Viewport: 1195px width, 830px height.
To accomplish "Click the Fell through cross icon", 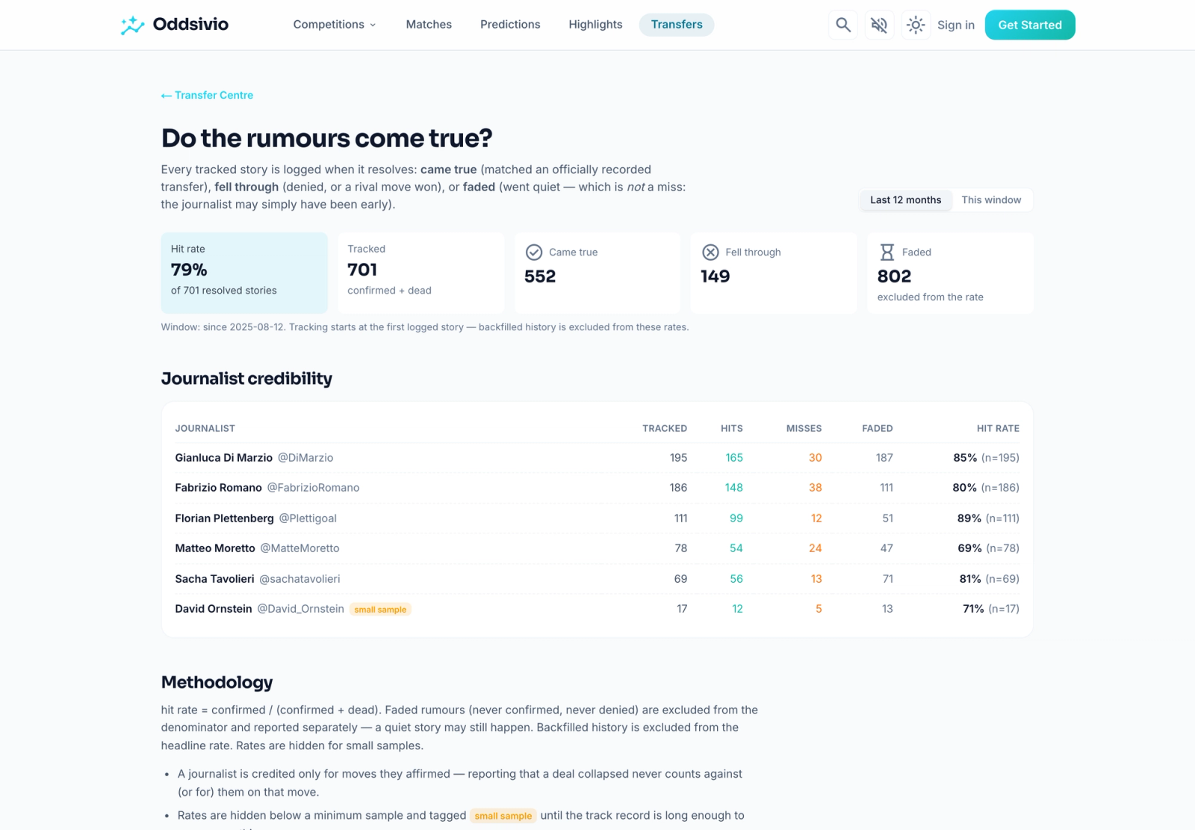I will click(710, 253).
